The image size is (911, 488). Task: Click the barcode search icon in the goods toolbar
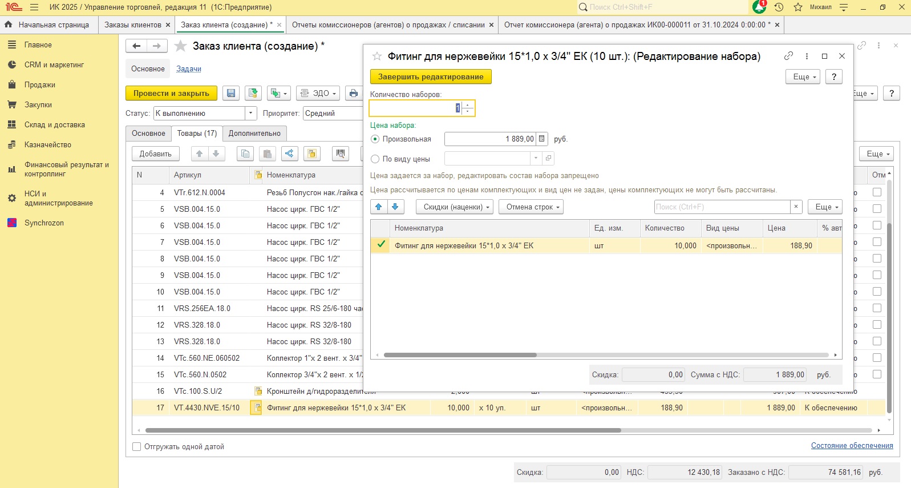pyautogui.click(x=341, y=154)
